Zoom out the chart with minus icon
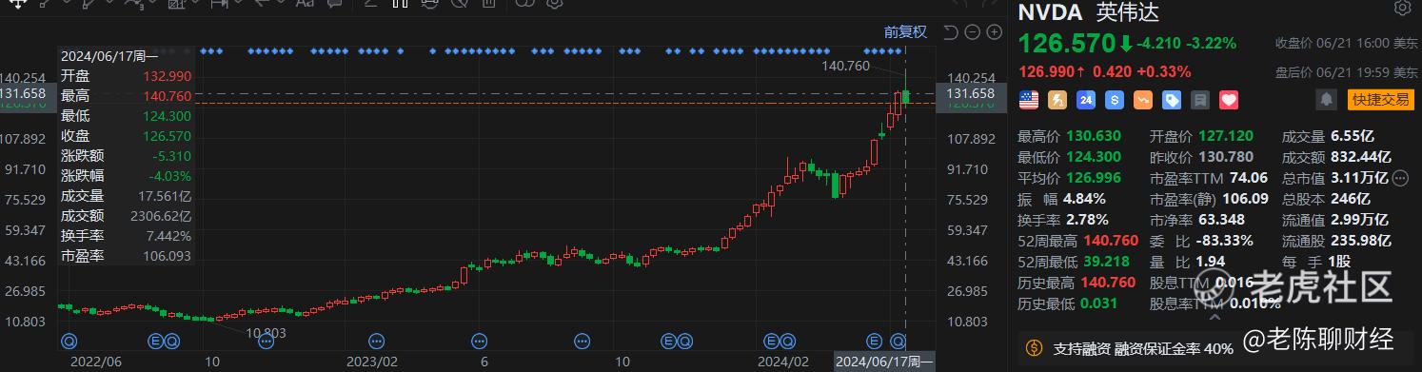Image resolution: width=1422 pixels, height=372 pixels. (x=972, y=32)
